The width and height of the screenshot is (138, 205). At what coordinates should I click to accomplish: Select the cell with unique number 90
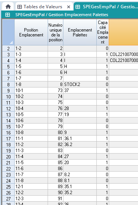[55, 193]
